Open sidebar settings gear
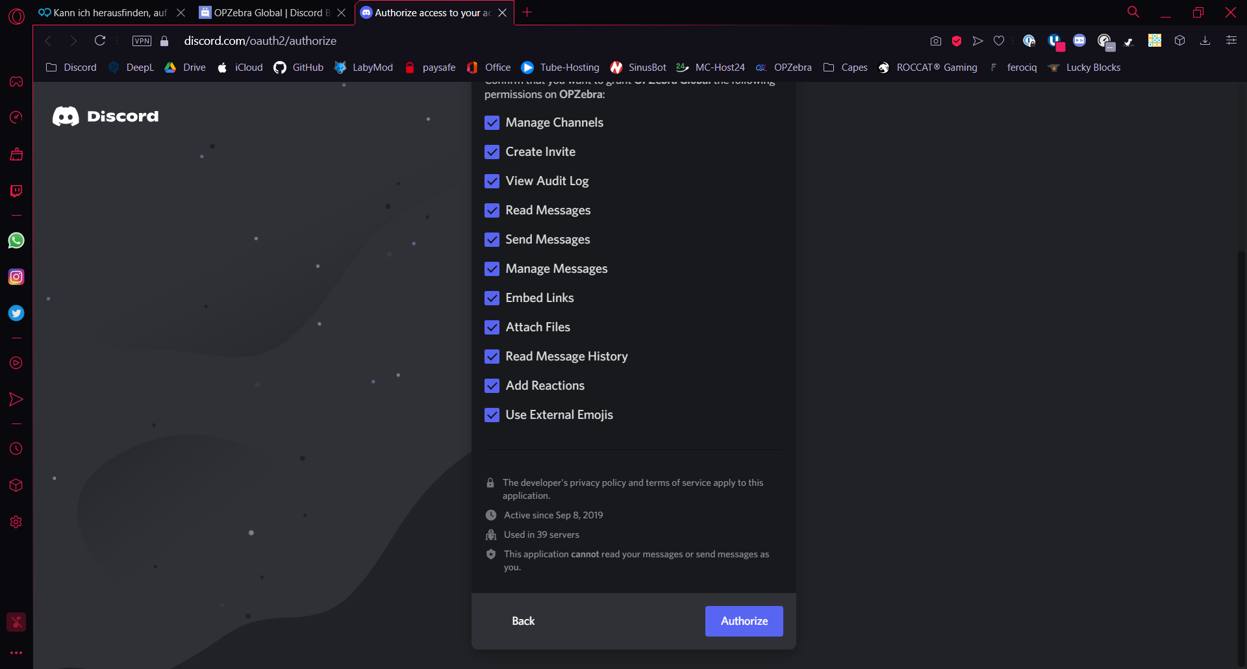The image size is (1247, 669). [x=16, y=522]
